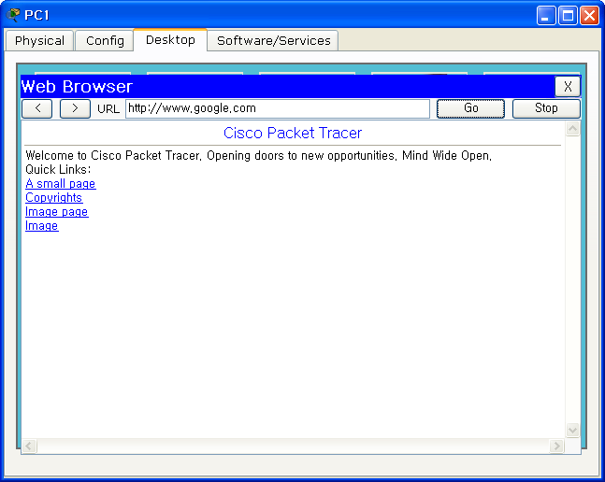This screenshot has width=605, height=482.
Task: Click the horizontal scrollbar right arrow
Action: coord(556,447)
